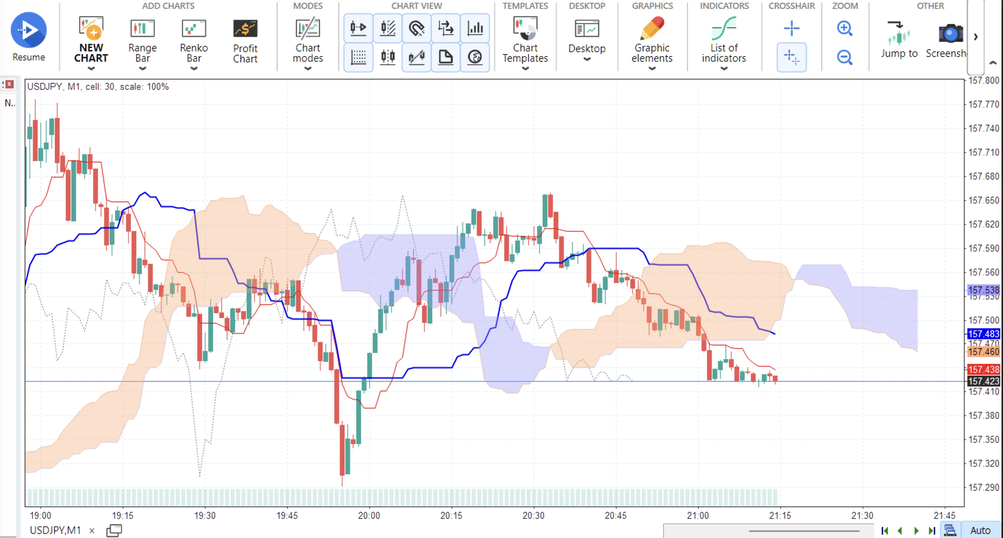
Task: Expand the NEW CHART dropdown arrow
Action: [x=91, y=69]
